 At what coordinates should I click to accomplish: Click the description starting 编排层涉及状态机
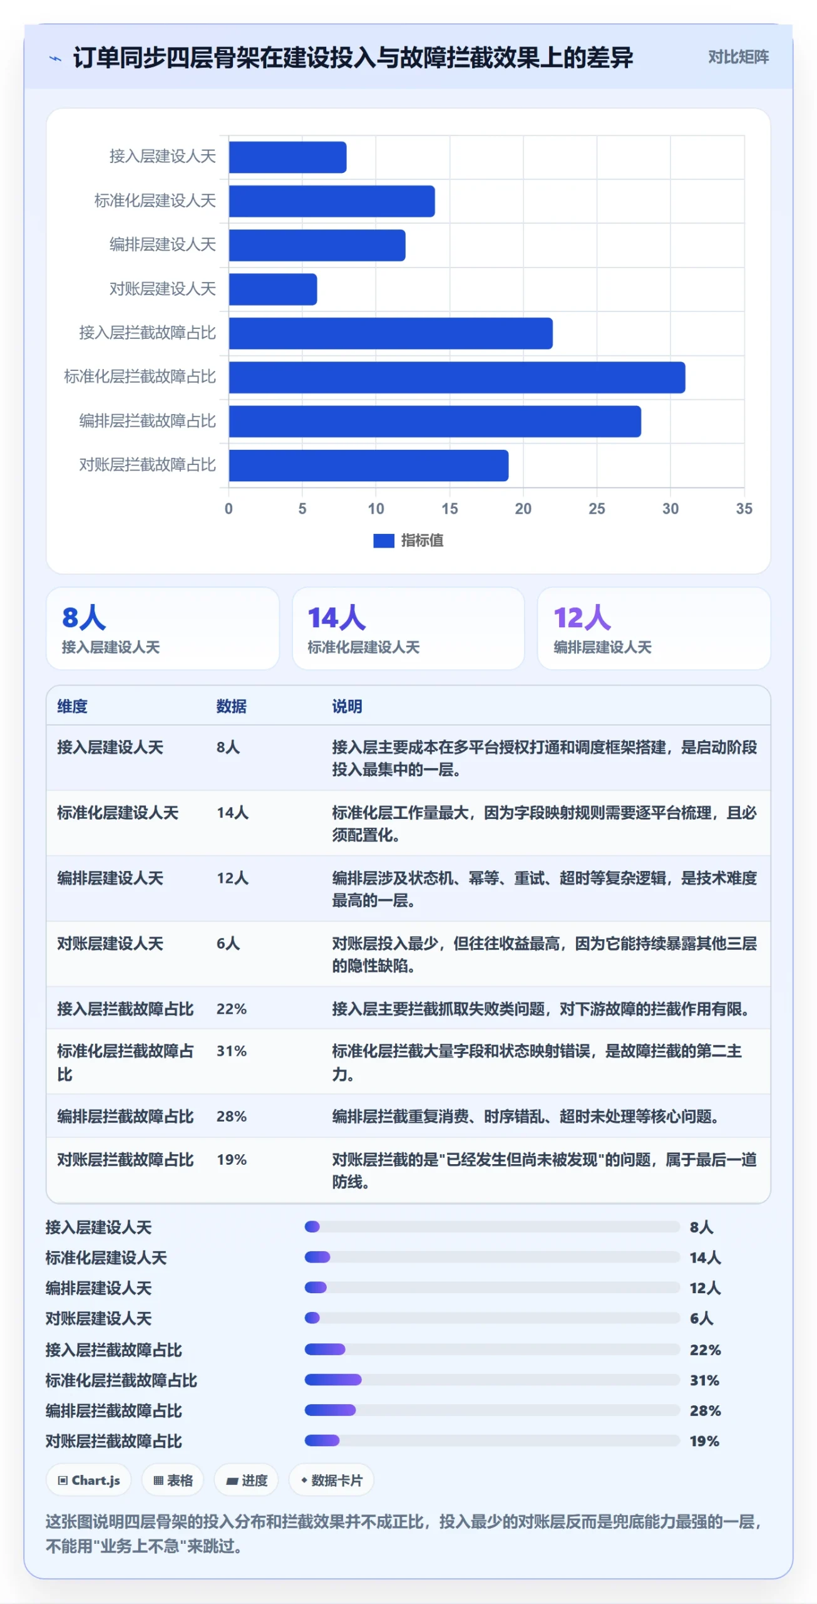(x=544, y=889)
